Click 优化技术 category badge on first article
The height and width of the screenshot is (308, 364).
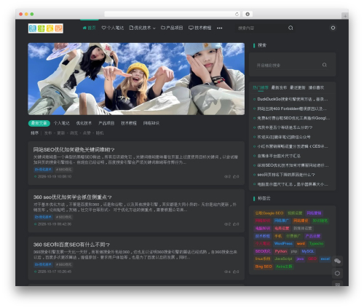(44, 170)
